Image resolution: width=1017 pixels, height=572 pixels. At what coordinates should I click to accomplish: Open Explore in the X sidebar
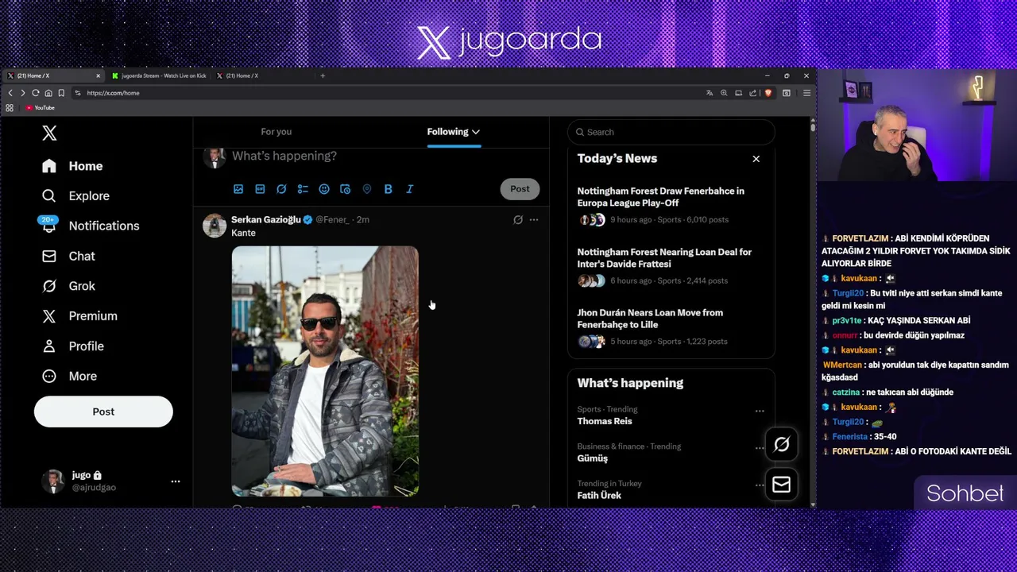(76, 196)
